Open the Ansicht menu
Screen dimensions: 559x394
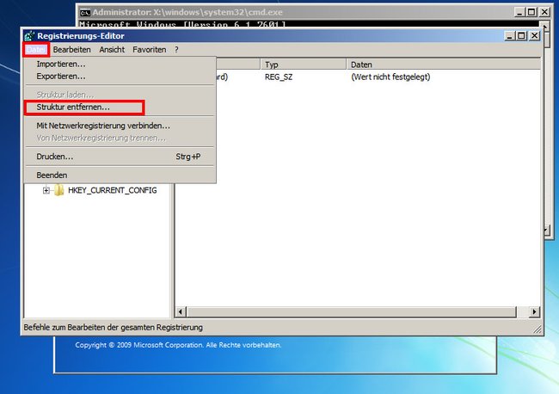[x=112, y=50]
